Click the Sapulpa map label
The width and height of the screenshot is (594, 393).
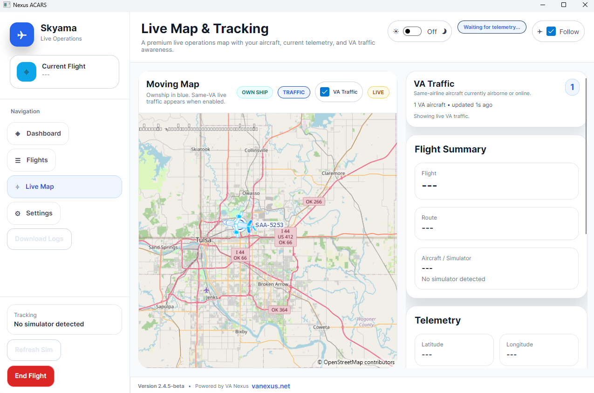tap(165, 307)
